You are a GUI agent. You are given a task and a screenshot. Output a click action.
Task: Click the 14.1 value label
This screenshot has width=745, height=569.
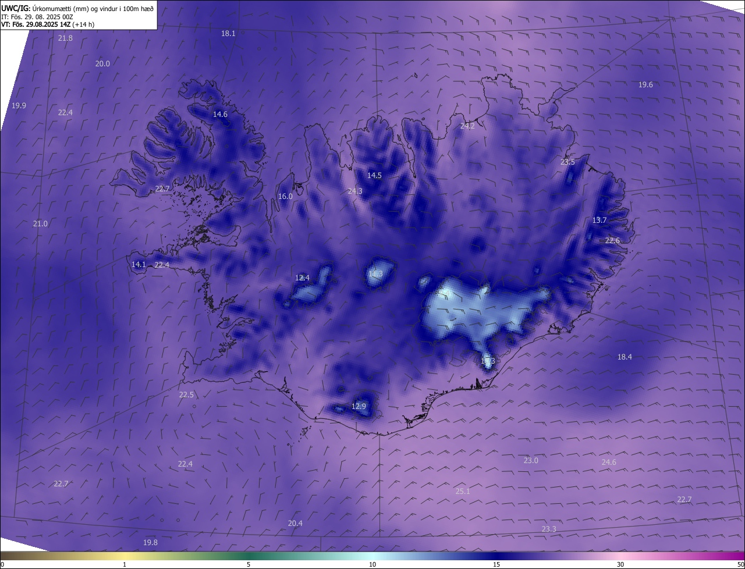click(x=139, y=264)
